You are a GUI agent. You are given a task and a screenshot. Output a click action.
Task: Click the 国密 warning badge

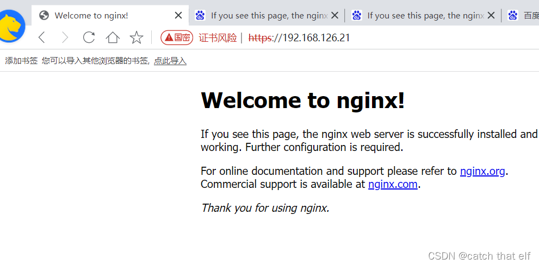[x=177, y=37]
